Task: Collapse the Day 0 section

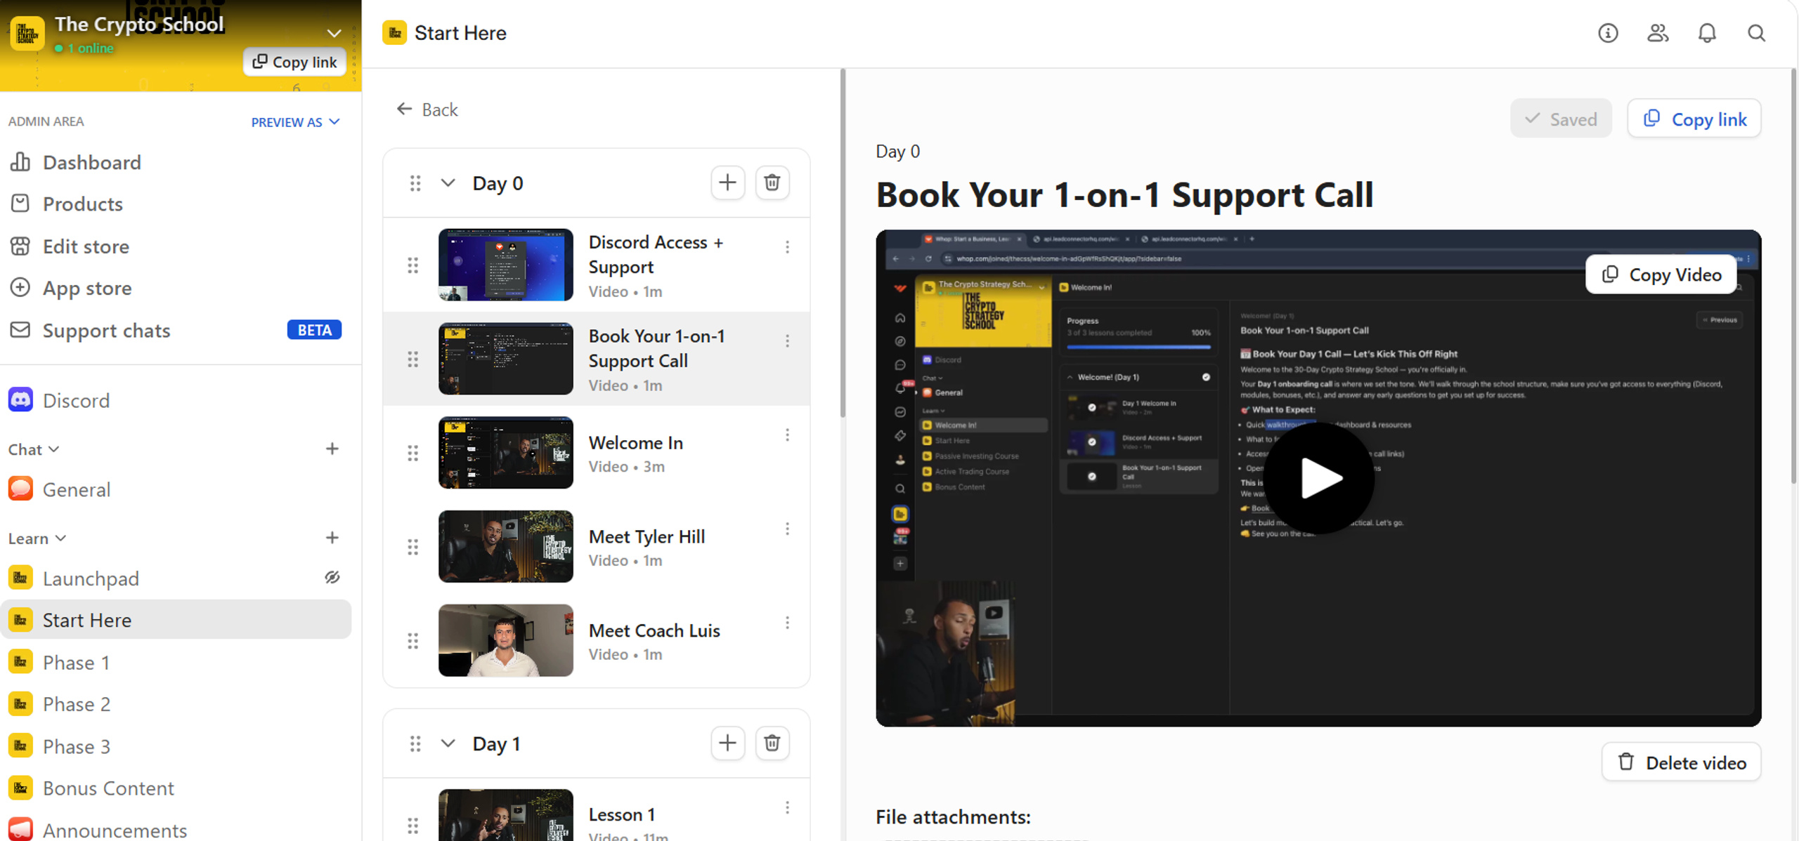Action: pyautogui.click(x=448, y=183)
